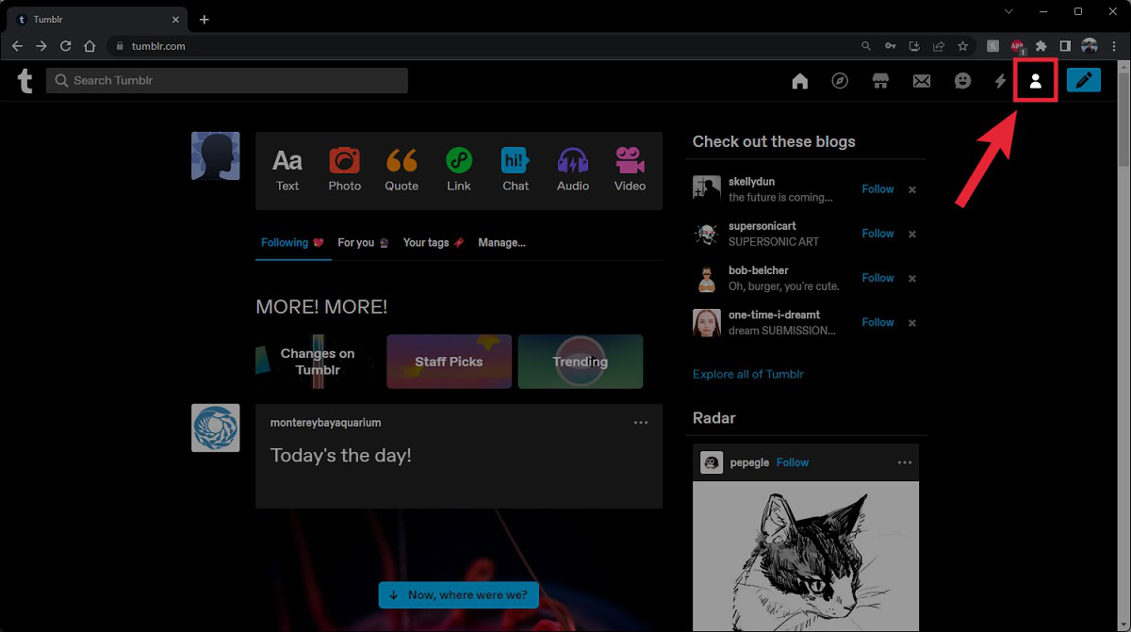Create a new Audio post
Image resolution: width=1131 pixels, height=632 pixels.
point(573,170)
